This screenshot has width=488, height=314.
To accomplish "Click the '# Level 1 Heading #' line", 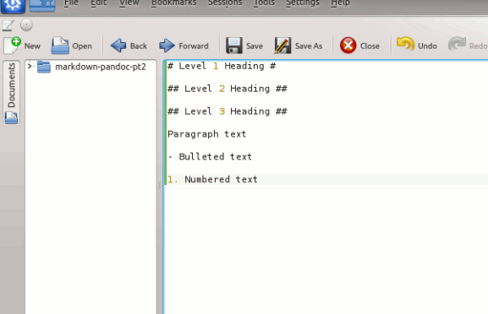I will click(222, 66).
